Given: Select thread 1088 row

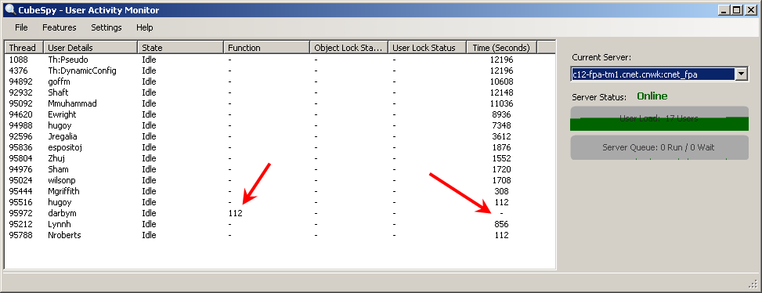Looking at the screenshot, I should point(280,60).
